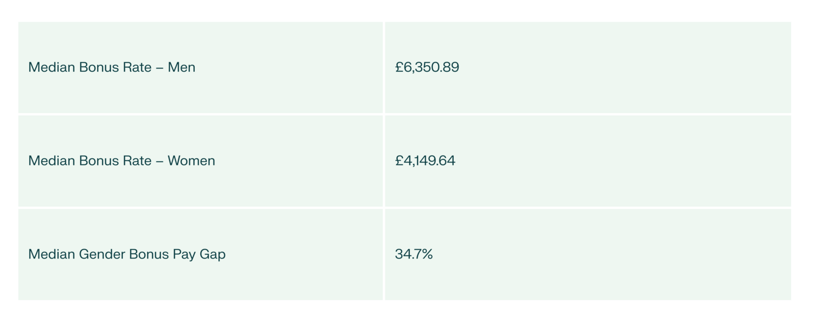Select the £4,149.64 value
The image size is (823, 321).
[x=425, y=161]
